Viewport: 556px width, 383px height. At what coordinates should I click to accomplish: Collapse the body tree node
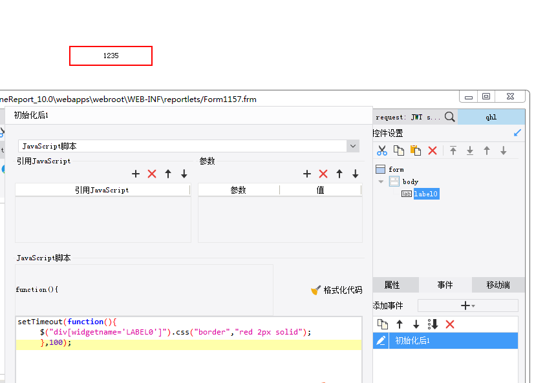click(x=381, y=181)
